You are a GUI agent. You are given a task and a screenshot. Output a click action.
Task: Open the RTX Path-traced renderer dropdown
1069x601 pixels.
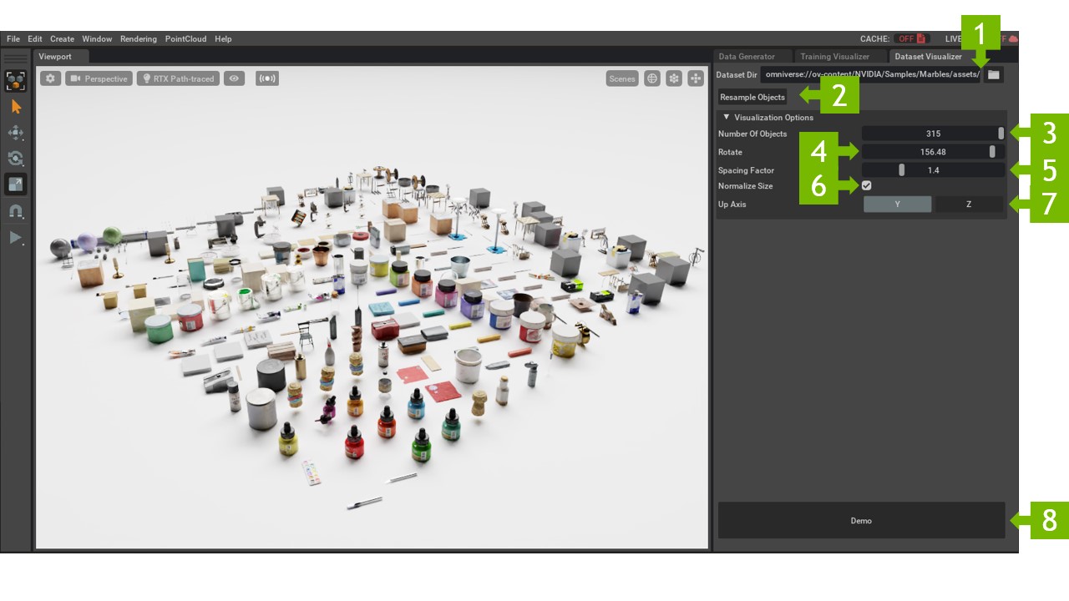point(178,78)
